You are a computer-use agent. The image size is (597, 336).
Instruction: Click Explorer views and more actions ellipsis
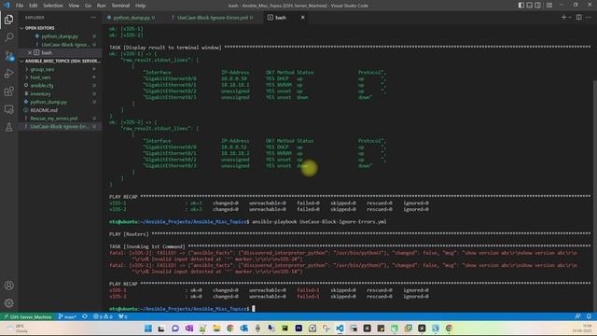93,18
